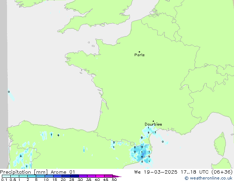Click the Paris city label
The image size is (234, 181).
140,55
